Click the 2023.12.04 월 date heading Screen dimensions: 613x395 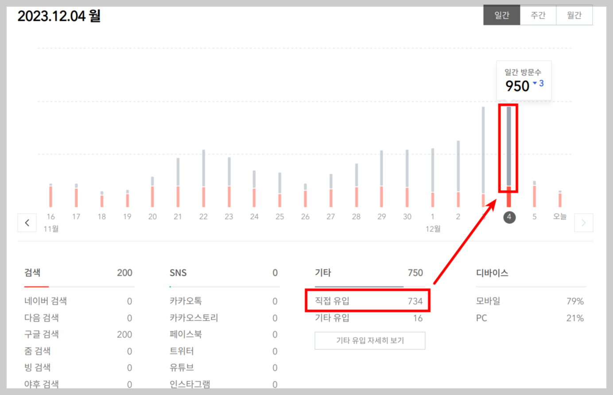pyautogui.click(x=59, y=15)
